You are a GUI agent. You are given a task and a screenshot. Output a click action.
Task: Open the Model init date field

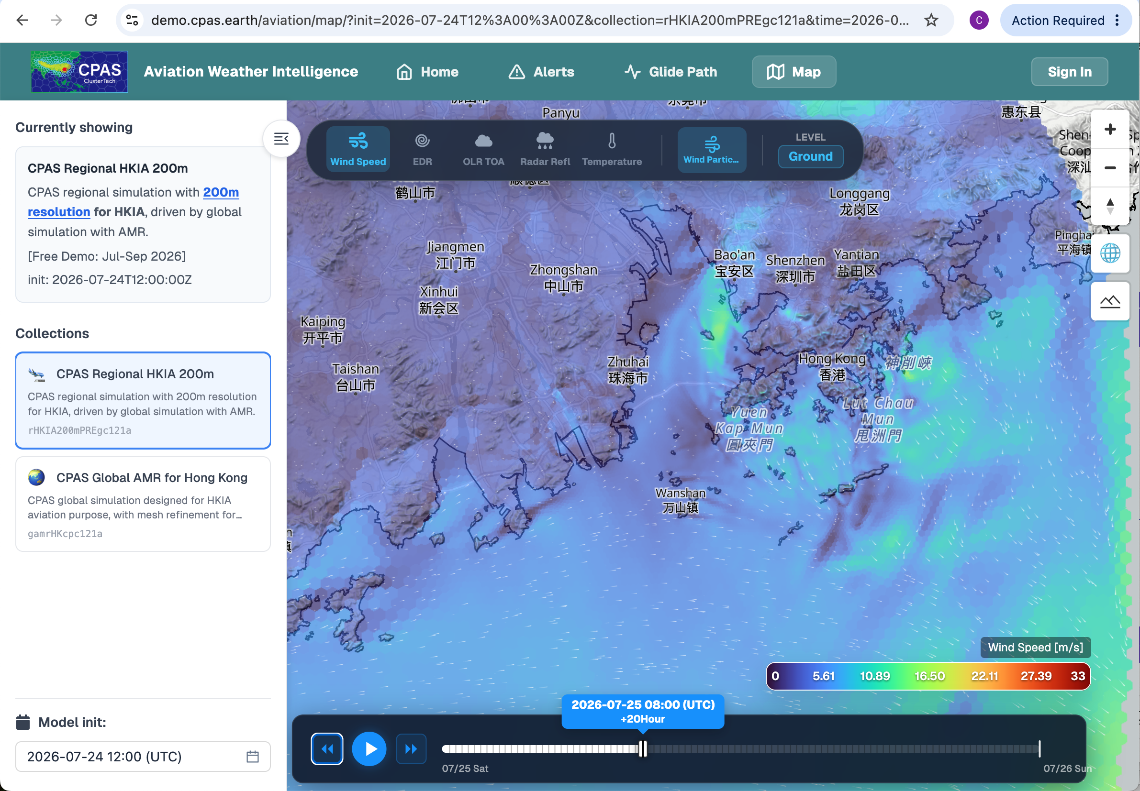point(143,756)
